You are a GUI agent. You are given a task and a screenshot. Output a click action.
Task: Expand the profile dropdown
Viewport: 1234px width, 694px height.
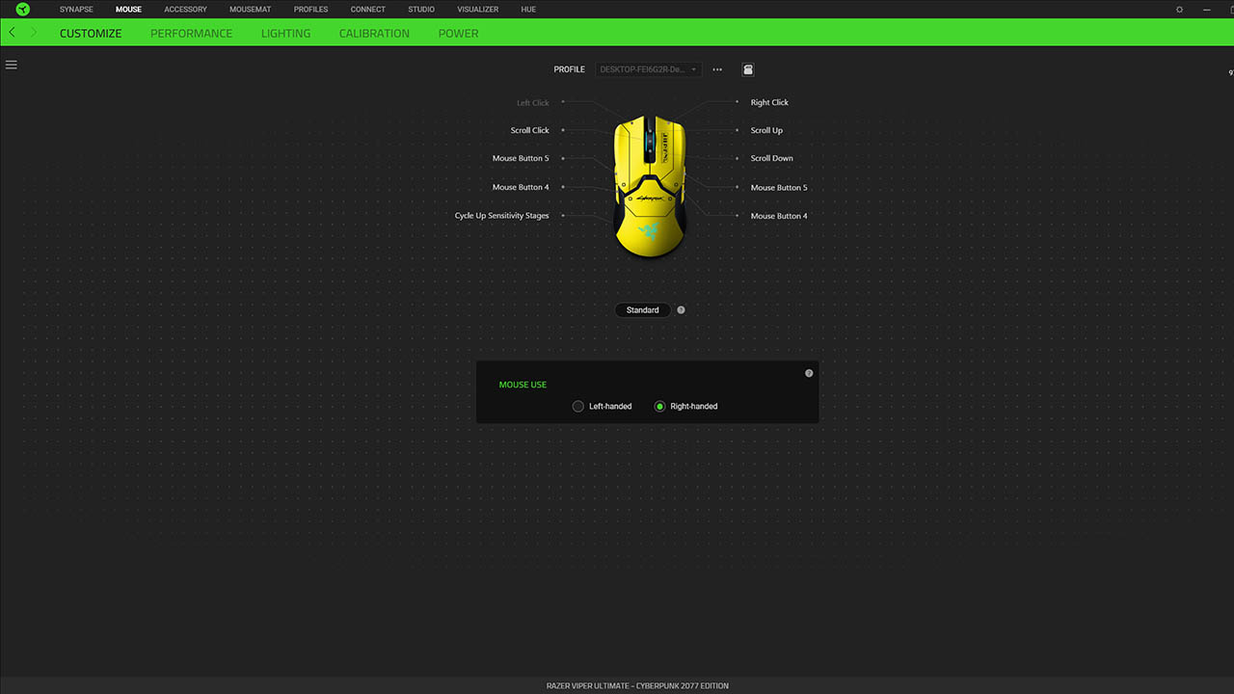point(649,69)
